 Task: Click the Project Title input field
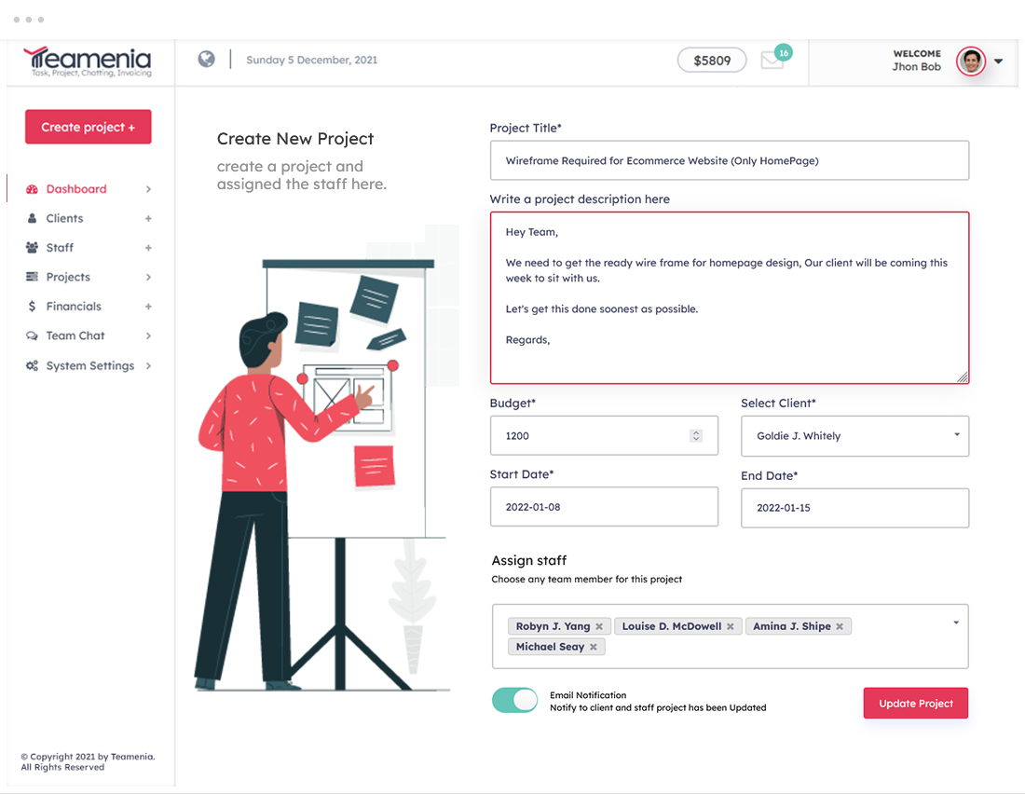click(x=730, y=160)
